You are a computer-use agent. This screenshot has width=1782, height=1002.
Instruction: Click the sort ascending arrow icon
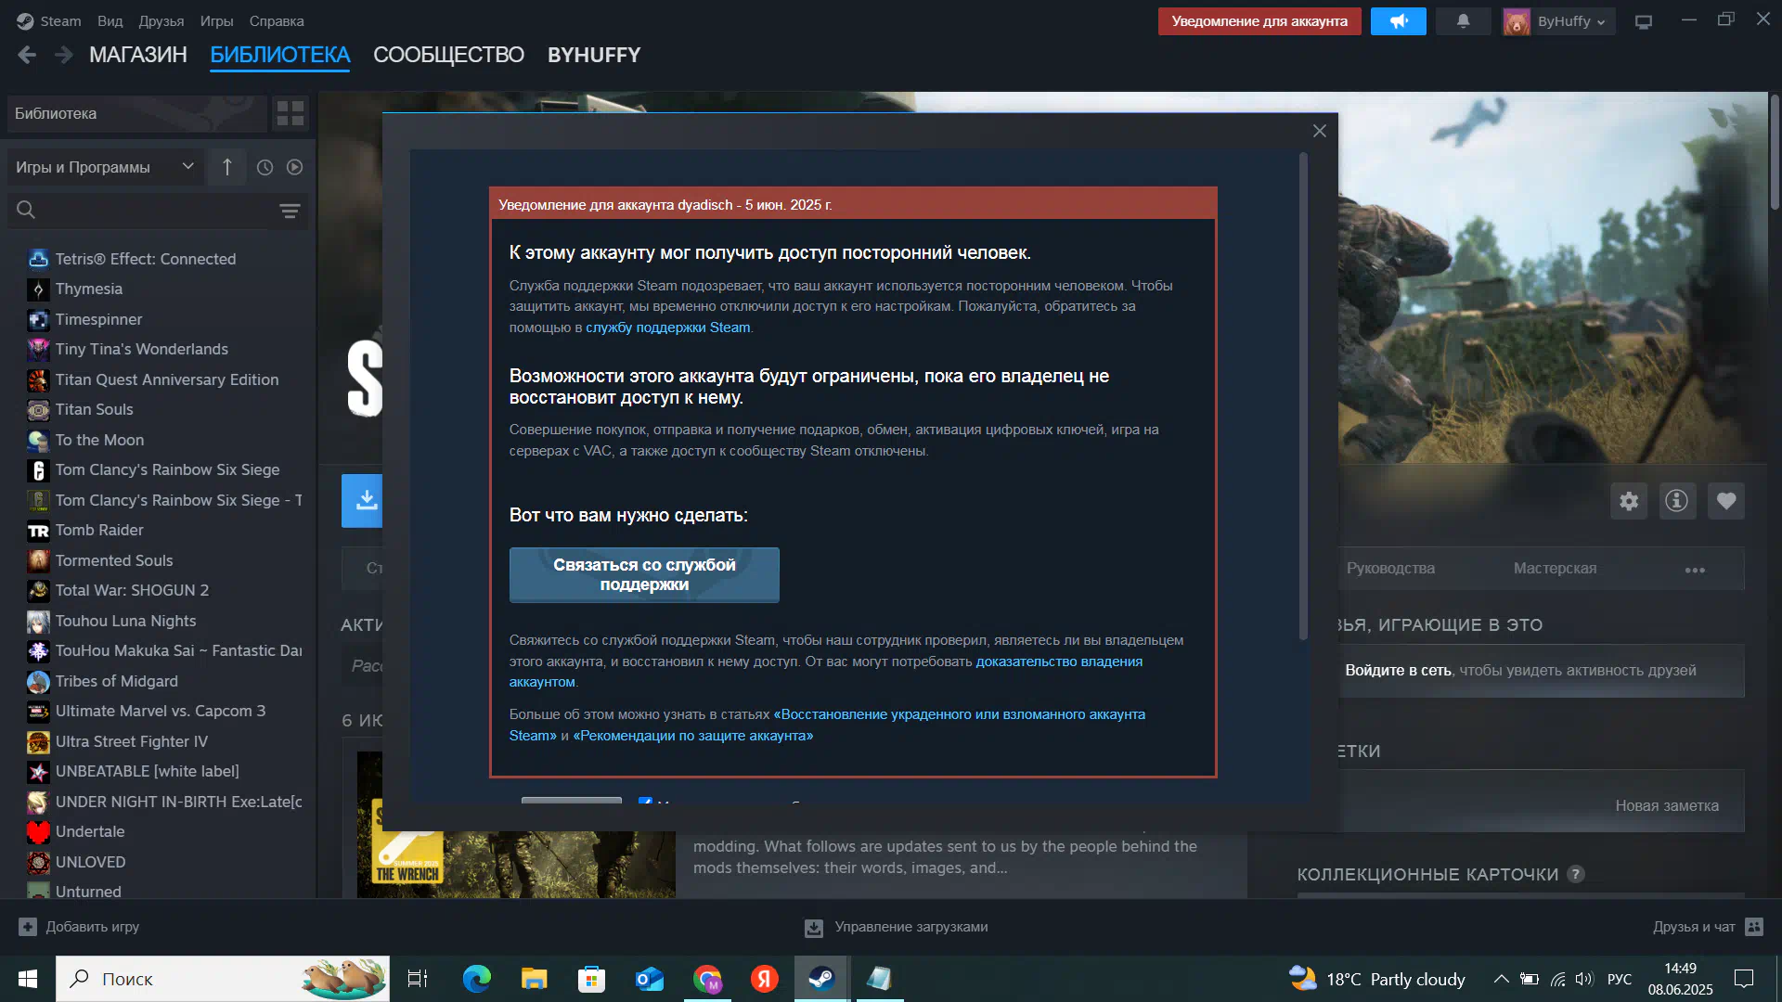(x=227, y=167)
